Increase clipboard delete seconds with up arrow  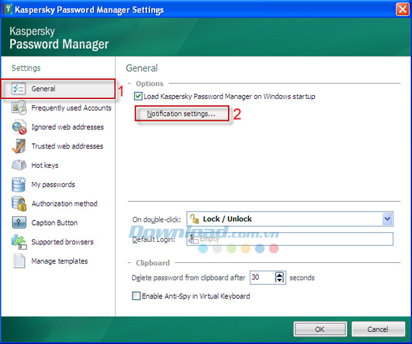pos(279,275)
